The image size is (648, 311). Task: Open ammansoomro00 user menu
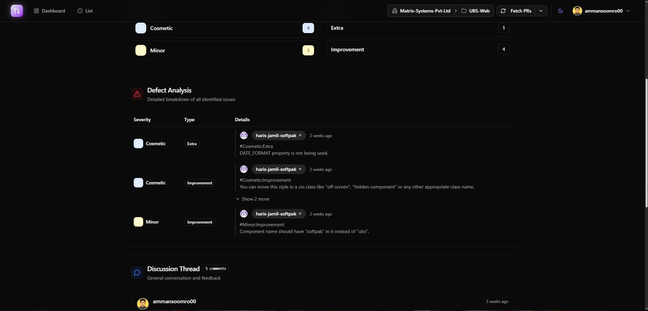(601, 11)
